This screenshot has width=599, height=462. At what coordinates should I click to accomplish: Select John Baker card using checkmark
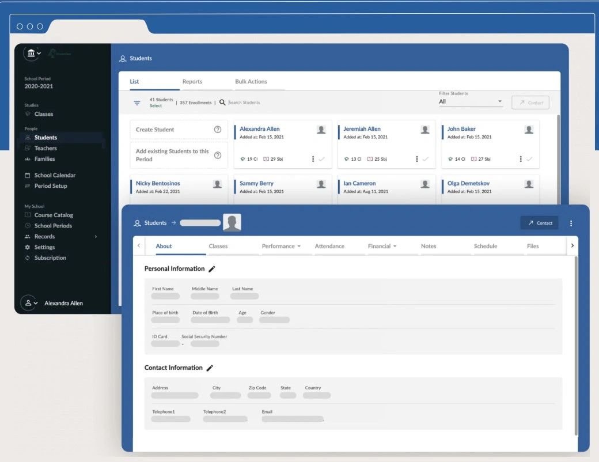529,159
